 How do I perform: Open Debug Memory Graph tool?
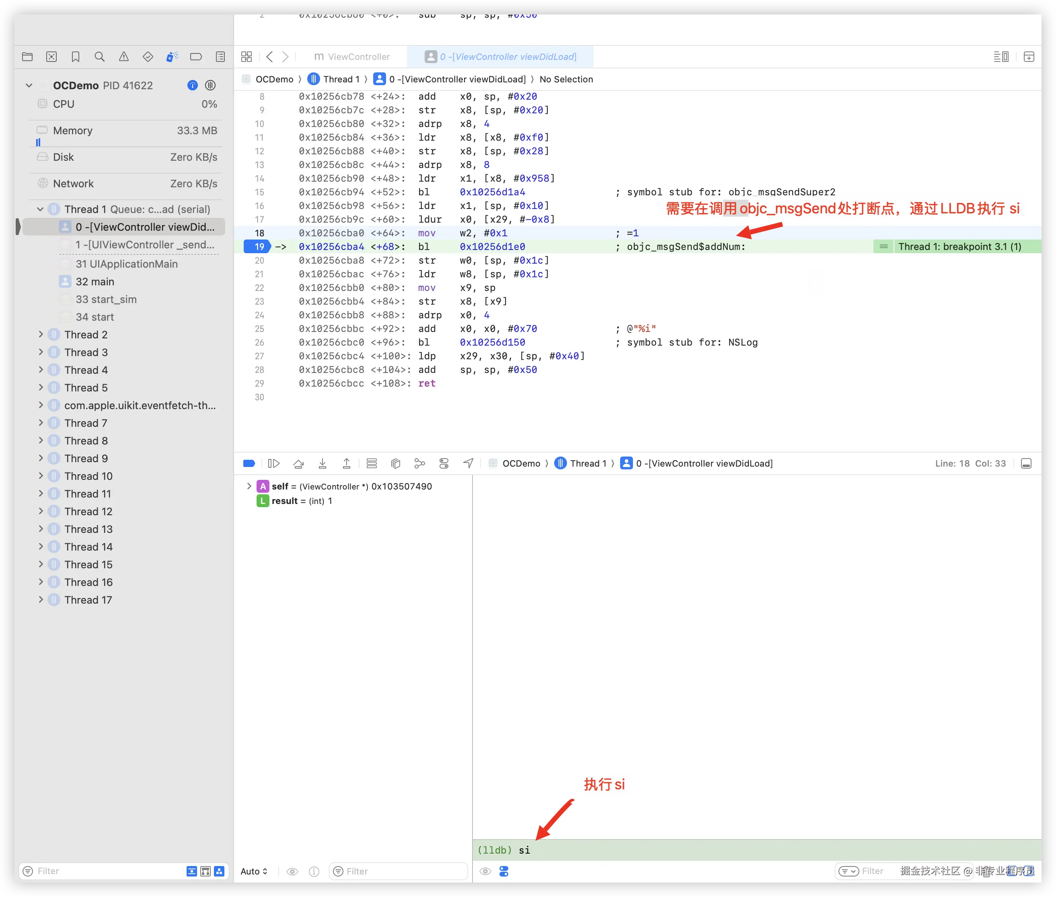click(x=419, y=463)
